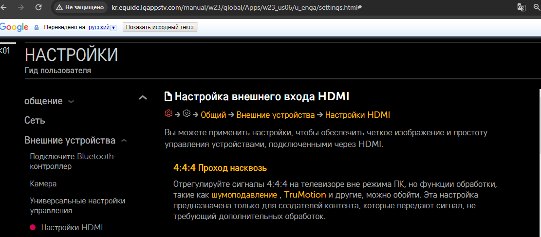Click the red gear icon in breadcrumb
Screen dimensions: 541x237
[168, 114]
